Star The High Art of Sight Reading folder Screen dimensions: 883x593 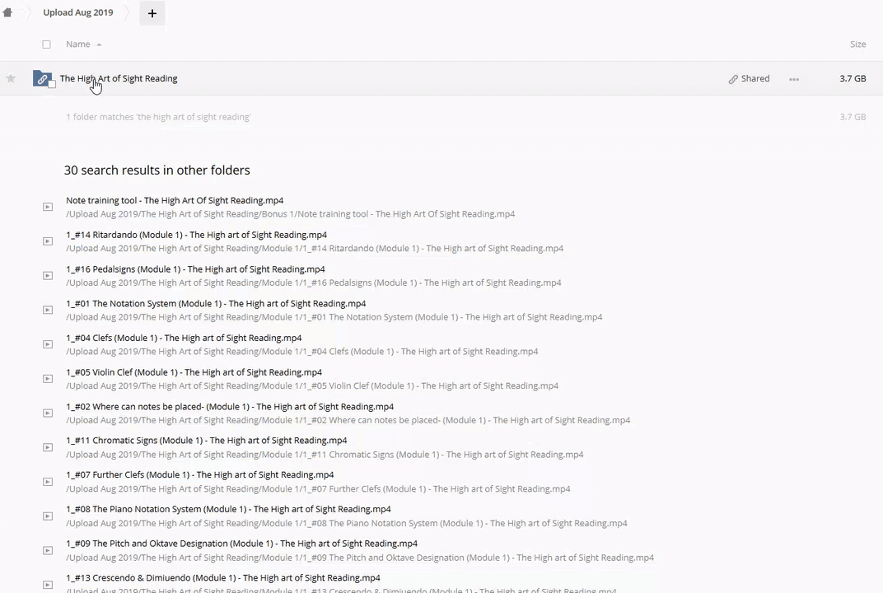pyautogui.click(x=11, y=78)
